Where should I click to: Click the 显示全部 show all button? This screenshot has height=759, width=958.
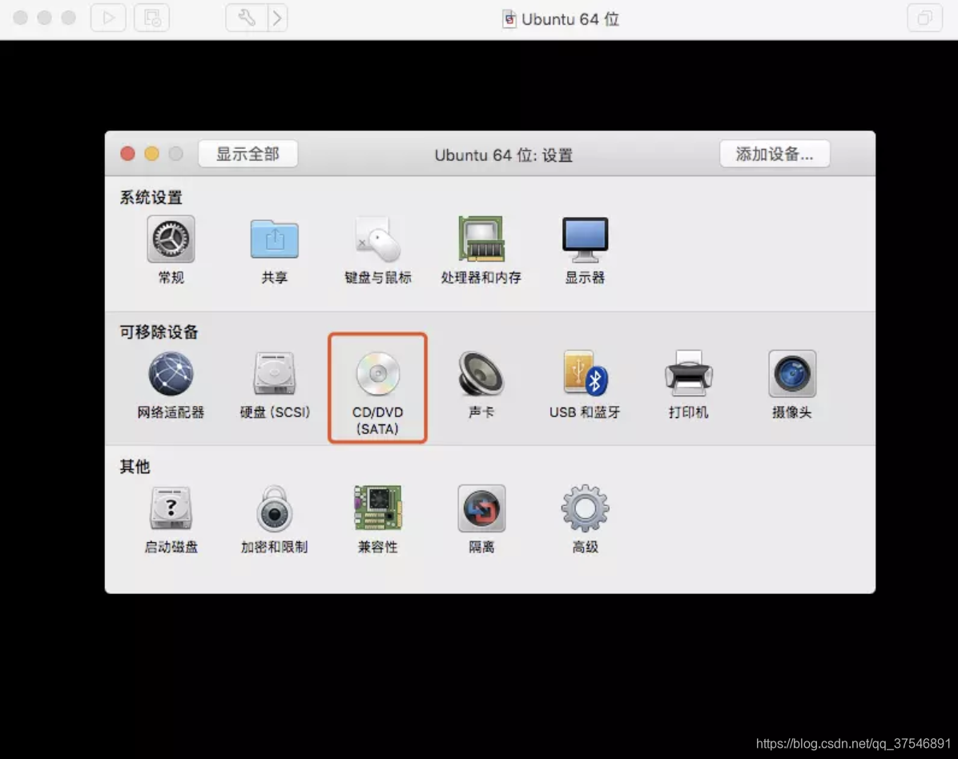248,154
